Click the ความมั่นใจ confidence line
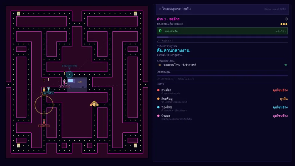This screenshot has width=295, height=166. 170,55
